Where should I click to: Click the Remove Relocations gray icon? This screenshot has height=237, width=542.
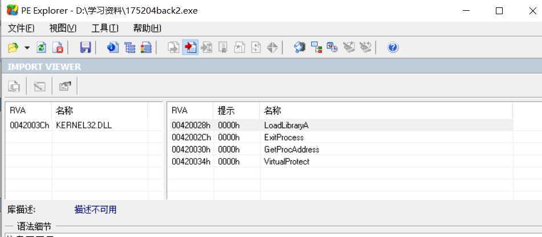(x=365, y=48)
